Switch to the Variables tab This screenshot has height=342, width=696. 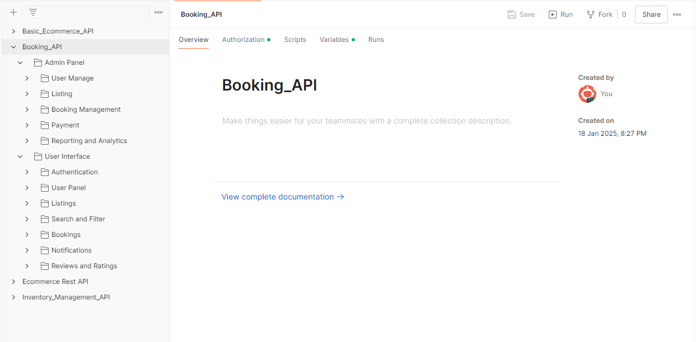click(x=334, y=40)
